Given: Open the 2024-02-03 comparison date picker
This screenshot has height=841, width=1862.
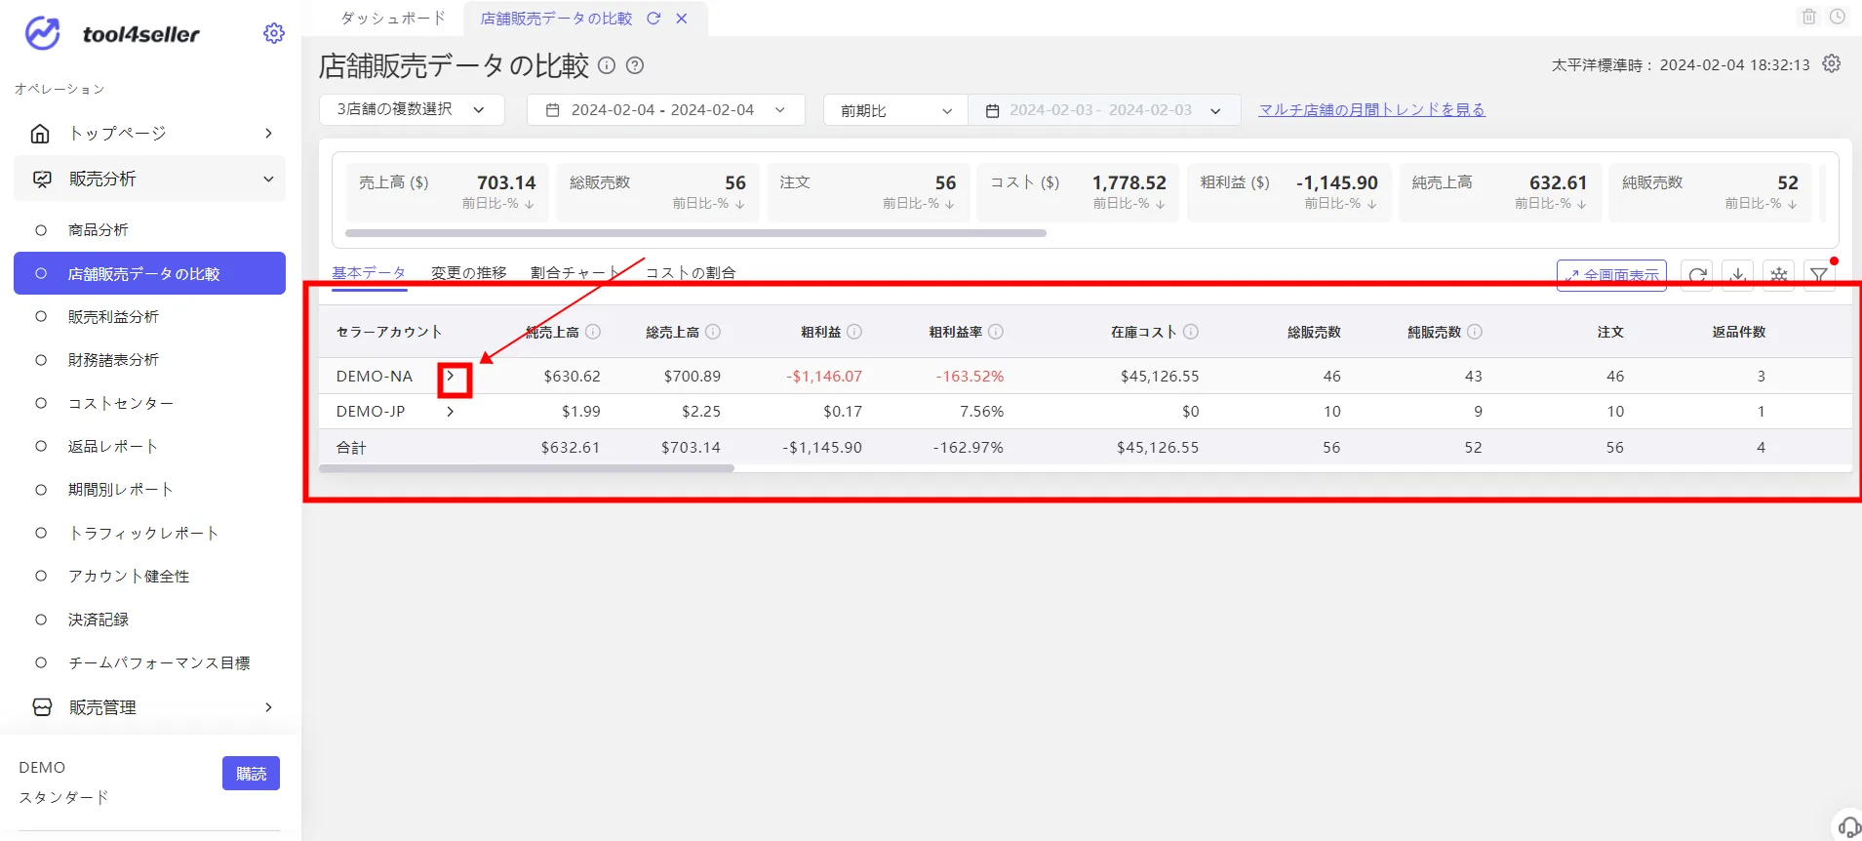Looking at the screenshot, I should 1104,110.
